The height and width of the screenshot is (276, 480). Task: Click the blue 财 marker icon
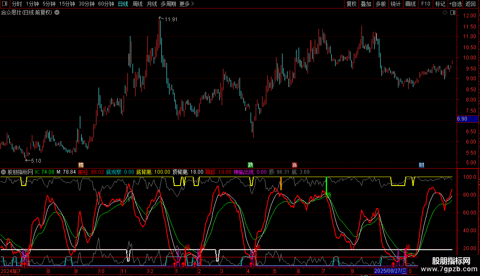coord(421,165)
